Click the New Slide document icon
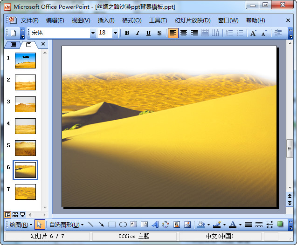This screenshot has height=245, width=297. pyautogui.click(x=13, y=33)
